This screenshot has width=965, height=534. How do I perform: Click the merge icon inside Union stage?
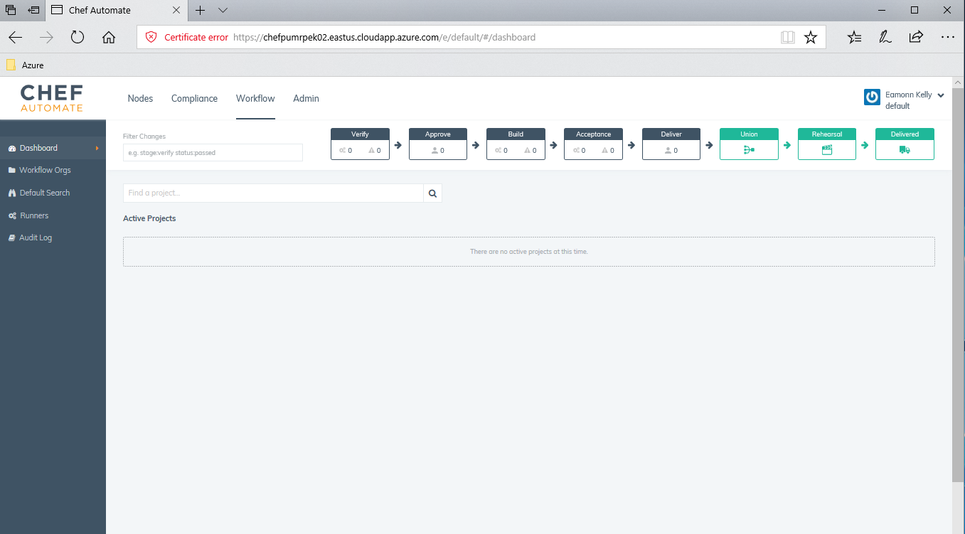[x=748, y=149]
